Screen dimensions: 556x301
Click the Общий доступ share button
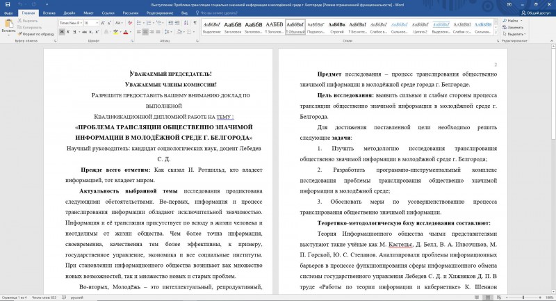pos(537,13)
